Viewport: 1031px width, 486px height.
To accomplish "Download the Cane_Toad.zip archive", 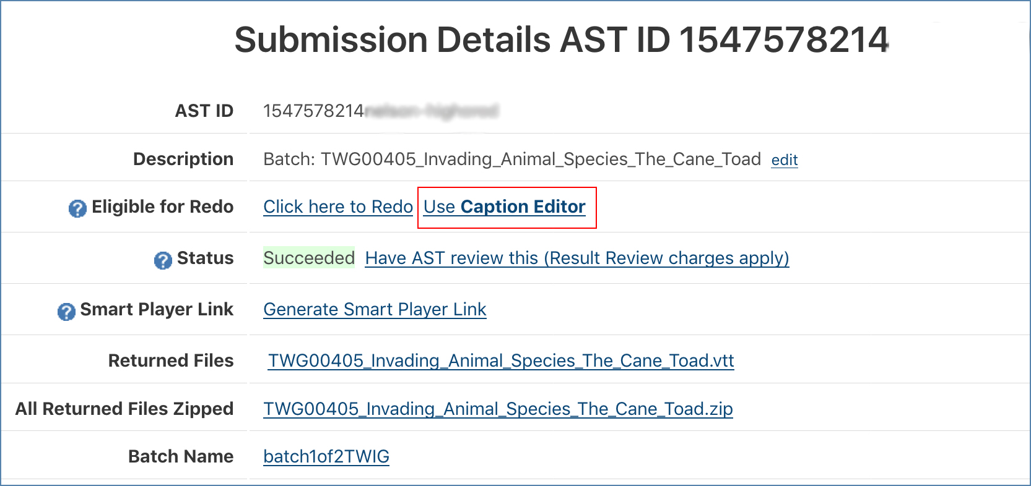I will pos(498,409).
